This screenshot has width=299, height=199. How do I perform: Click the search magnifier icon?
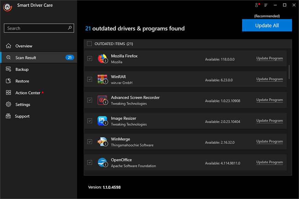70,28
